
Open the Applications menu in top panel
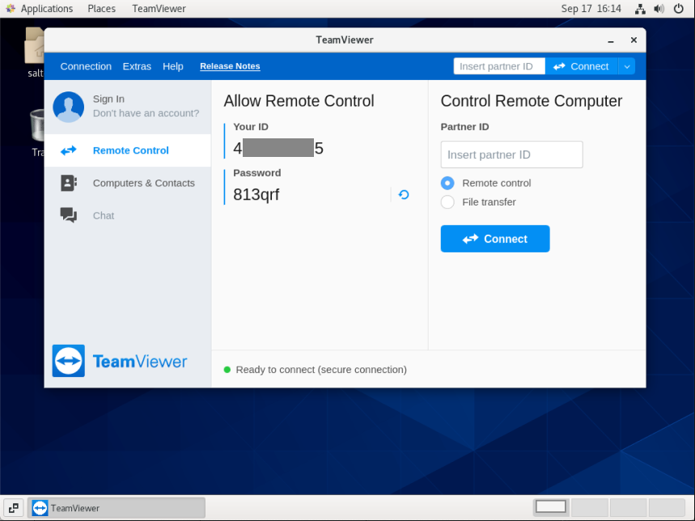(47, 9)
